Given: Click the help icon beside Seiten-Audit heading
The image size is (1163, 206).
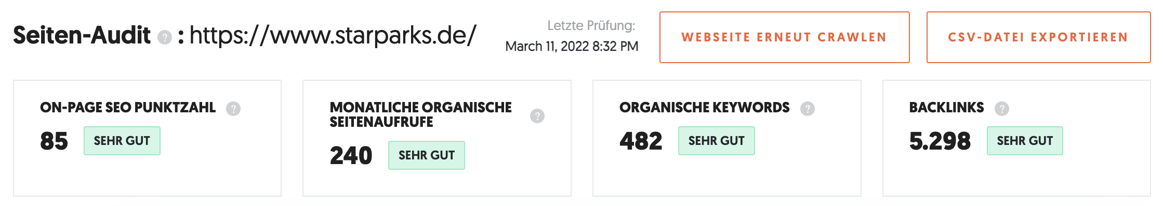Looking at the screenshot, I should (x=165, y=38).
